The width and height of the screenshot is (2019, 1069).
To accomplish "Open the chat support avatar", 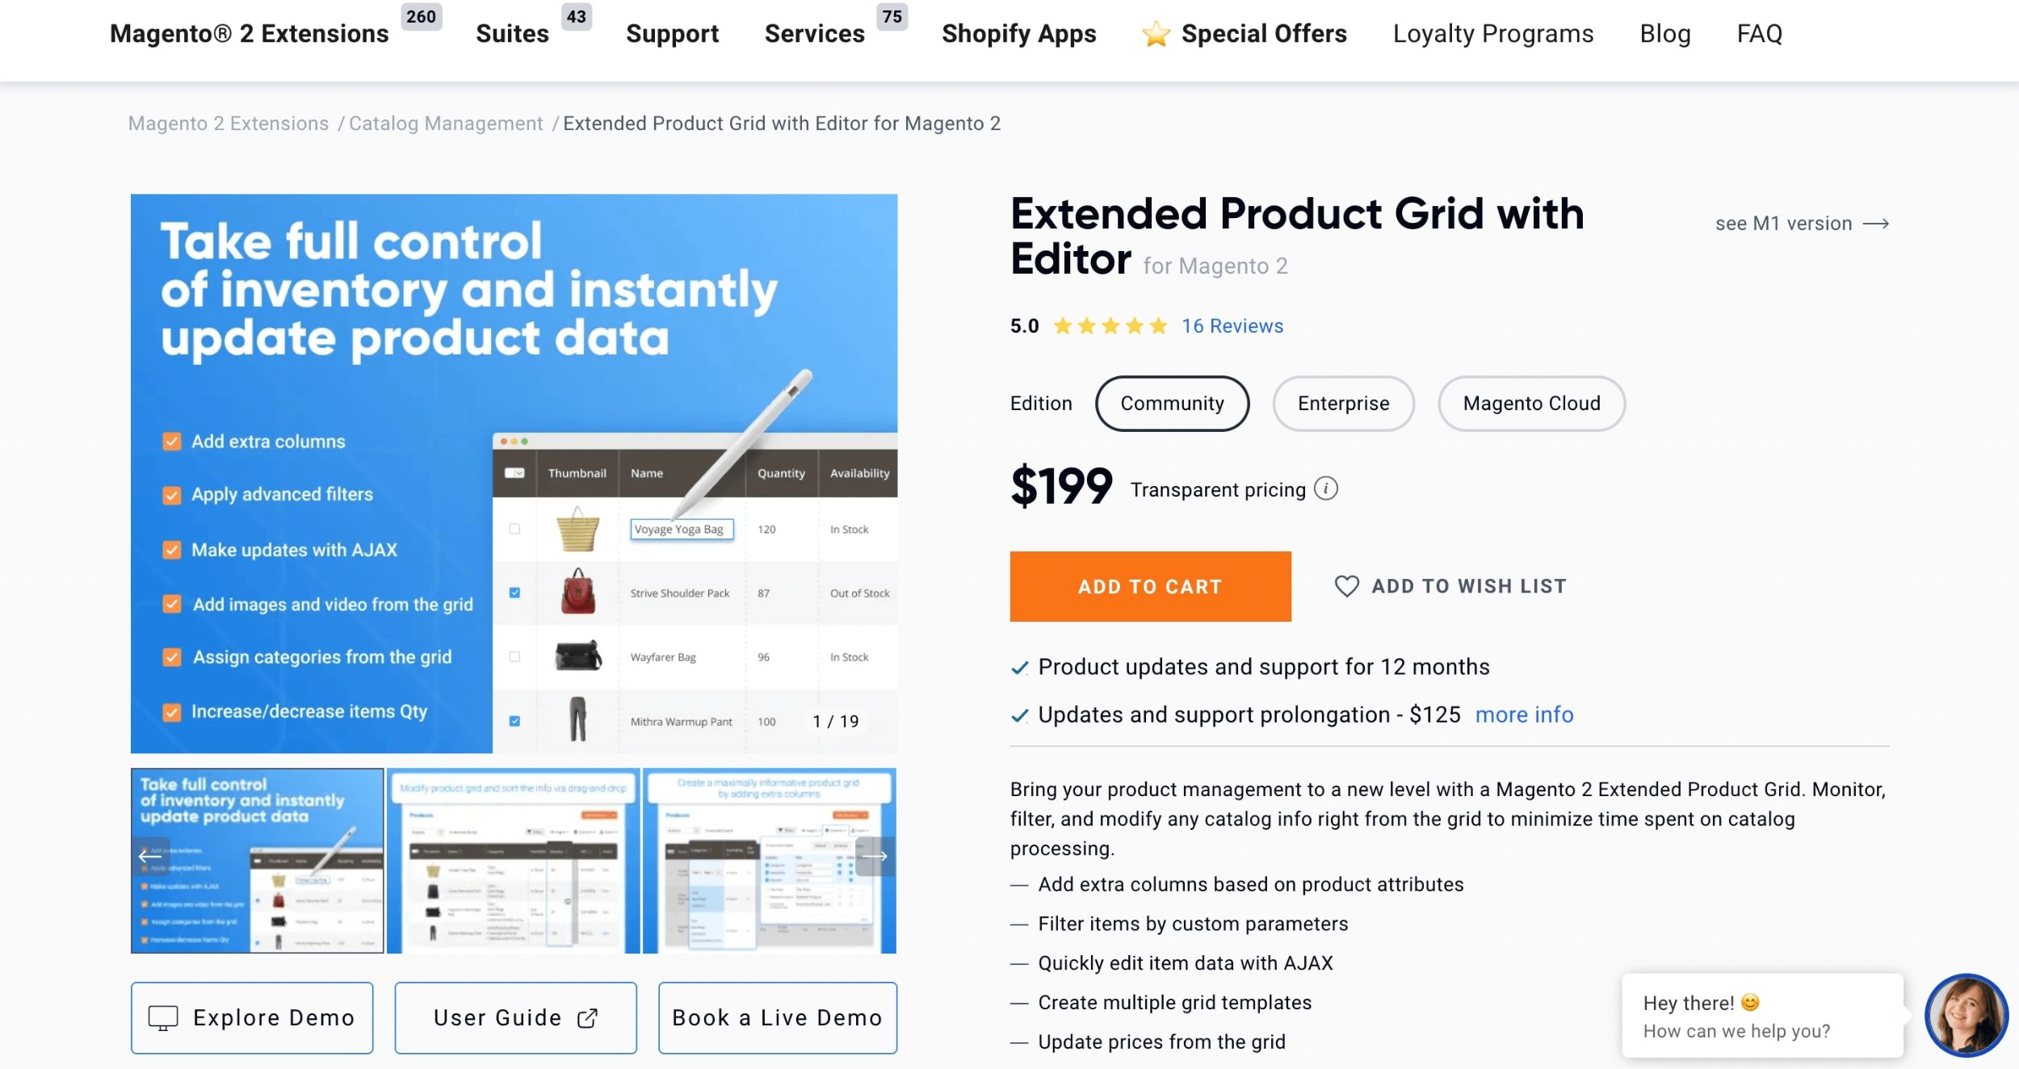I will click(1966, 1016).
